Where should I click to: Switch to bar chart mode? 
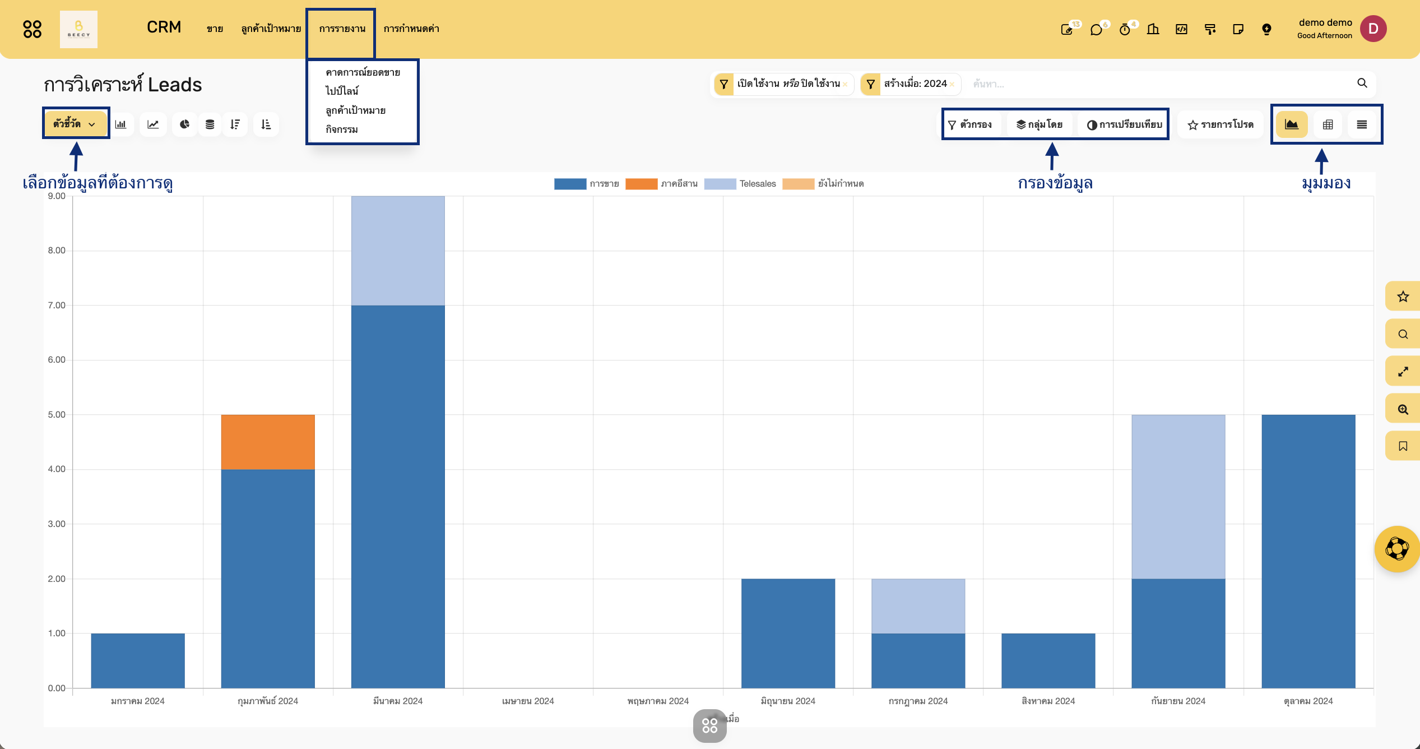[121, 124]
